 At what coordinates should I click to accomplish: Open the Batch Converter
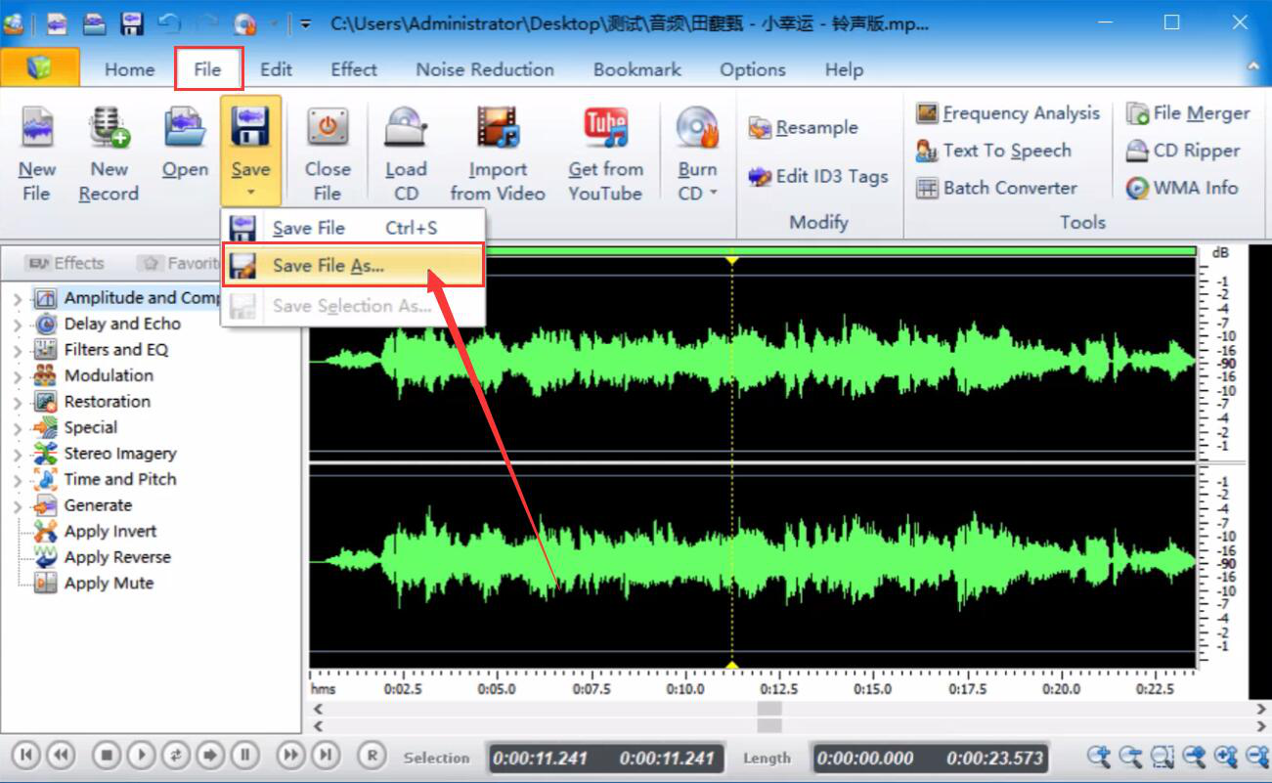tap(996, 188)
